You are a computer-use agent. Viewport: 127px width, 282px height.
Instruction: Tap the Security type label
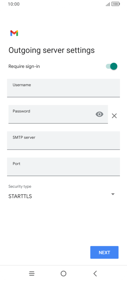point(20,187)
